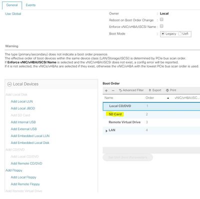Screen dimensions: 200x199
Task: Collapse the Local Devices section
Action: (x=9, y=84)
